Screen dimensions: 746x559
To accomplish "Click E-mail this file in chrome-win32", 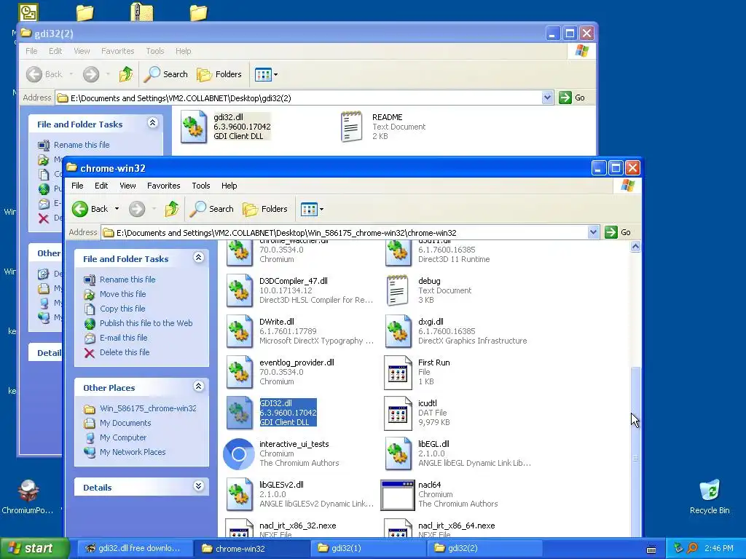I will click(x=124, y=338).
